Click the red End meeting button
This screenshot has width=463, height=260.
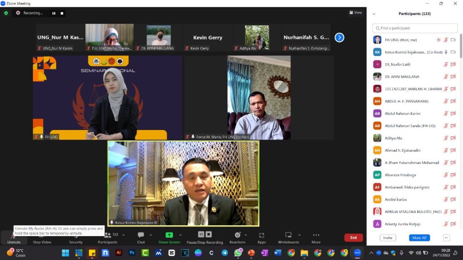tap(354, 237)
